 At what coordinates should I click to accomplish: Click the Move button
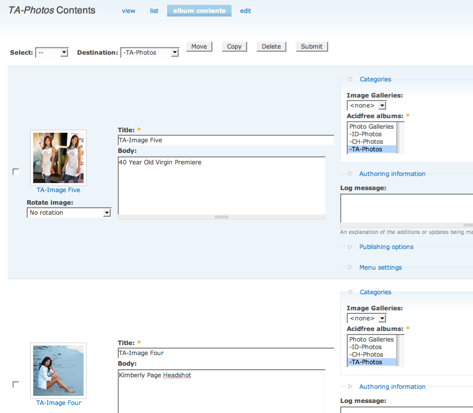tap(199, 46)
